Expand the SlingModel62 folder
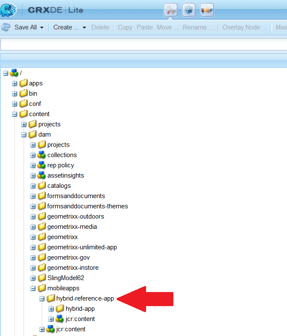 (x=33, y=278)
